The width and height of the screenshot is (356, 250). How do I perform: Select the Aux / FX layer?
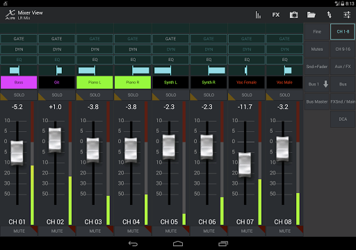coord(343,67)
